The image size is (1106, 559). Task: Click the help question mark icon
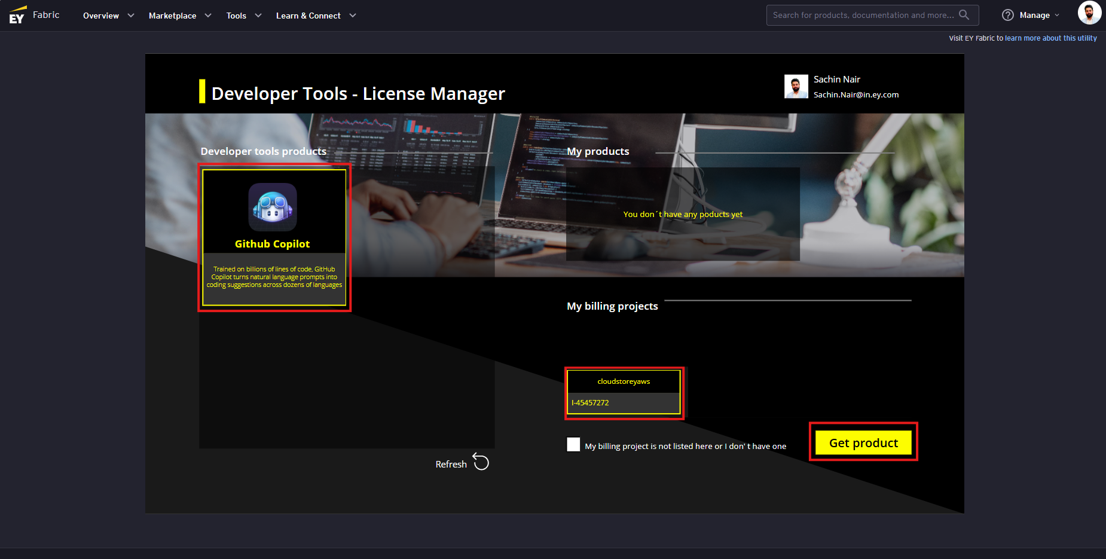1007,15
